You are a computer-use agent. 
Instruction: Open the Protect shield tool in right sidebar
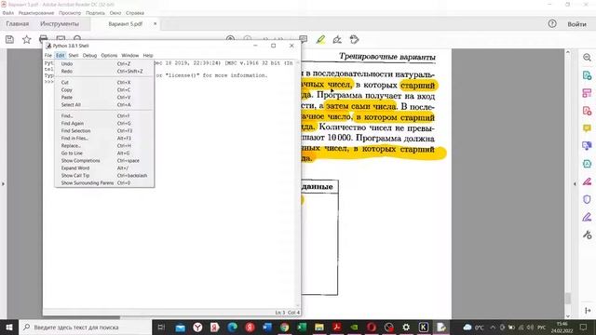587,199
